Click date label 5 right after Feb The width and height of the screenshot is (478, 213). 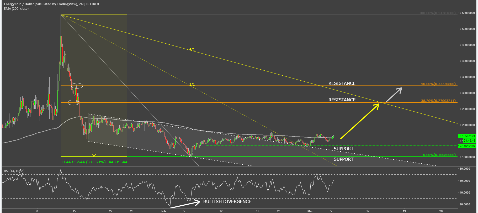[x=184, y=211]
